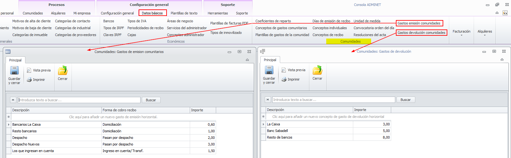Select Datos básicos tab
The image size is (511, 158).
pyautogui.click(x=152, y=13)
